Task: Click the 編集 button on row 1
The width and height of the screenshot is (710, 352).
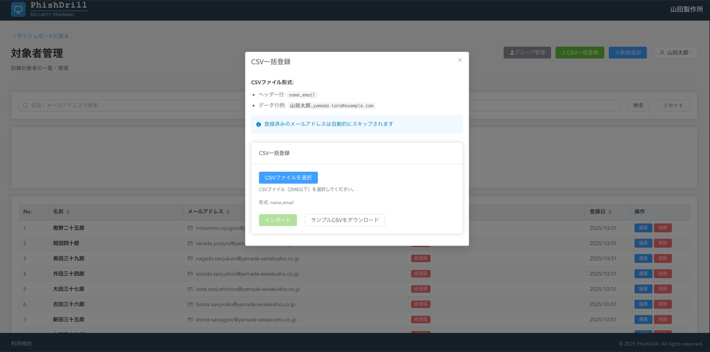Action: tap(643, 227)
